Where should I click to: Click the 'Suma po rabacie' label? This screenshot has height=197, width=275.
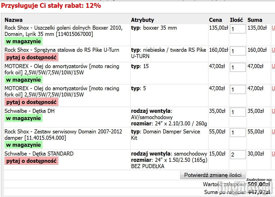pyautogui.click(x=225, y=192)
